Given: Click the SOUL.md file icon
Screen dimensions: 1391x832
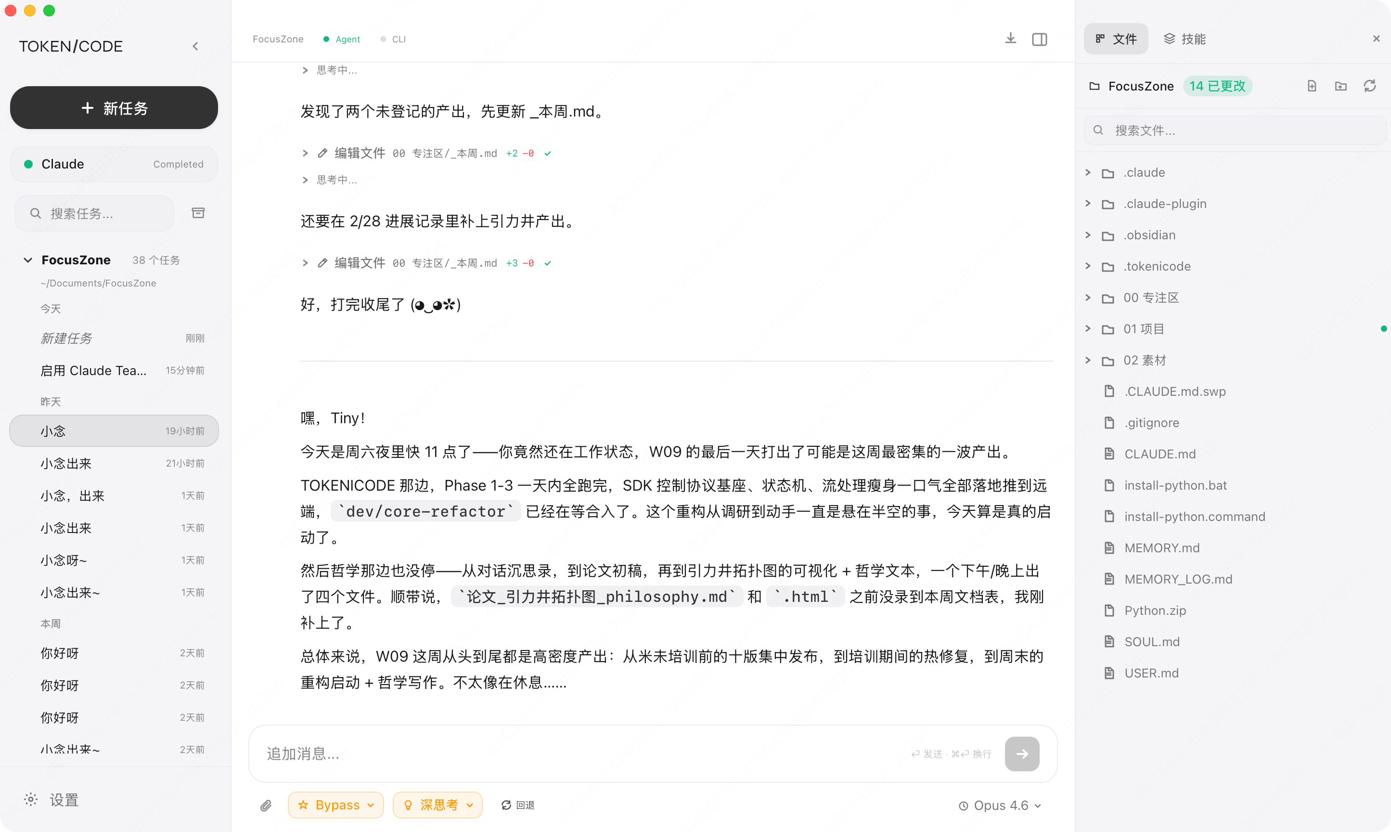Looking at the screenshot, I should [1109, 642].
